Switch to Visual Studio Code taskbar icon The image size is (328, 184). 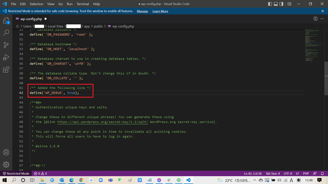(188, 180)
